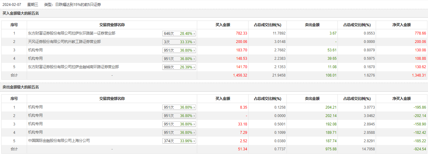
Task: Expand 951次 badge in row with net -202.14
Action: [x=179, y=116]
